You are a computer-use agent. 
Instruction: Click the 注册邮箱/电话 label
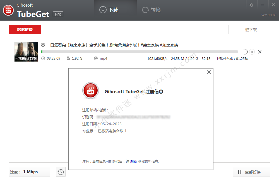95,110
